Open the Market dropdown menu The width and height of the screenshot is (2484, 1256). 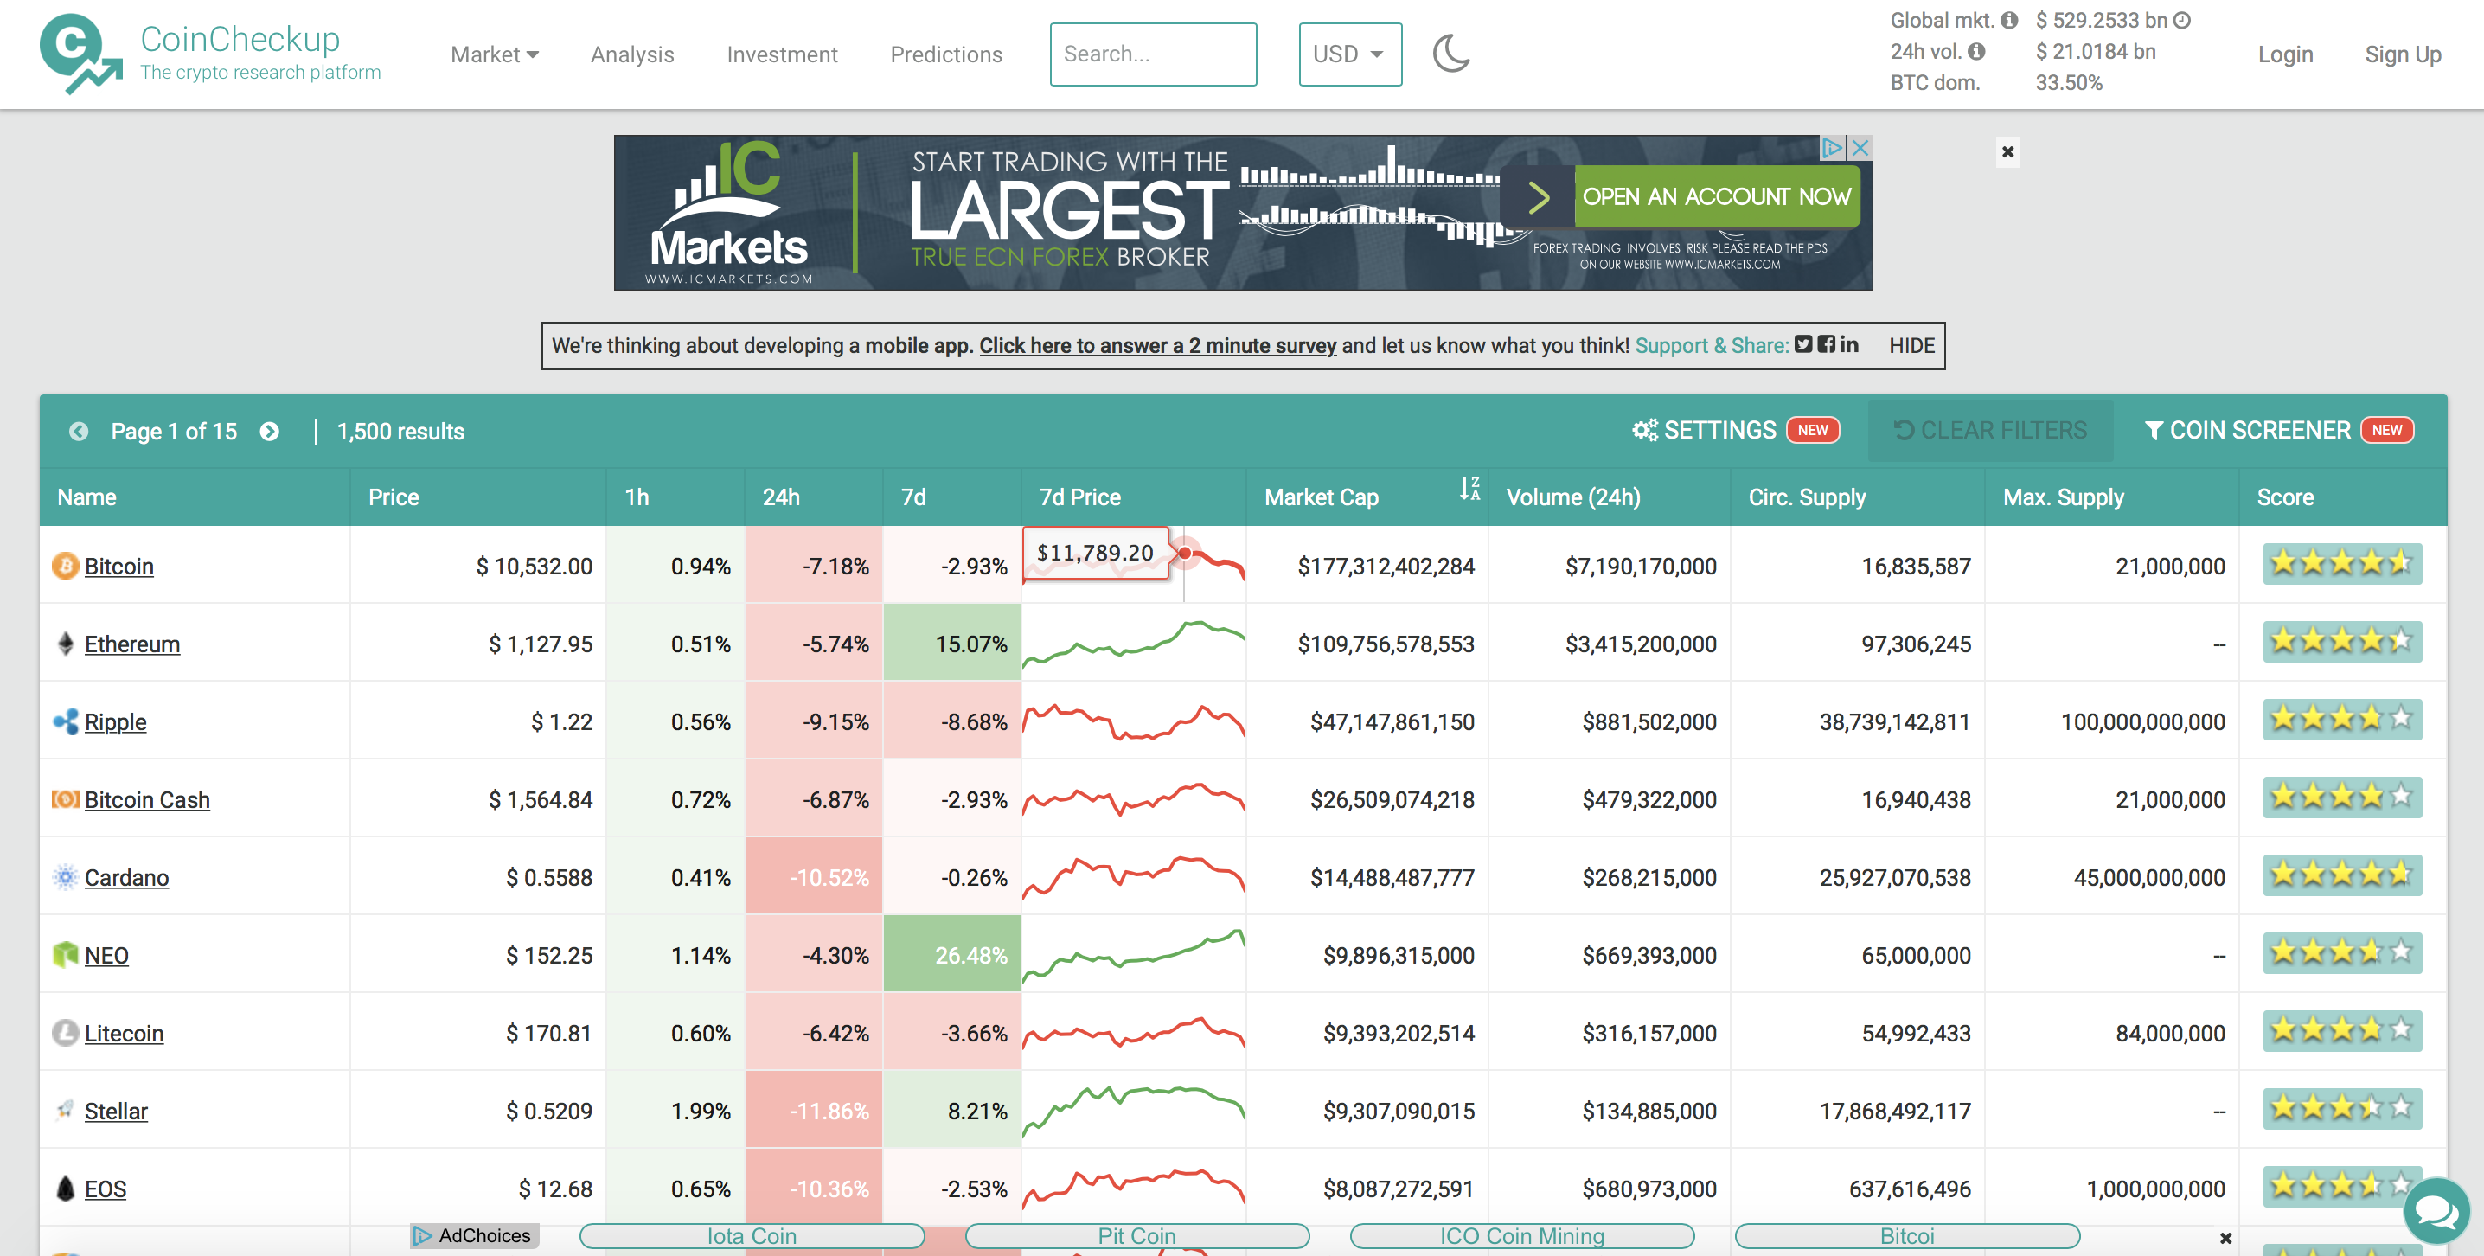[495, 55]
